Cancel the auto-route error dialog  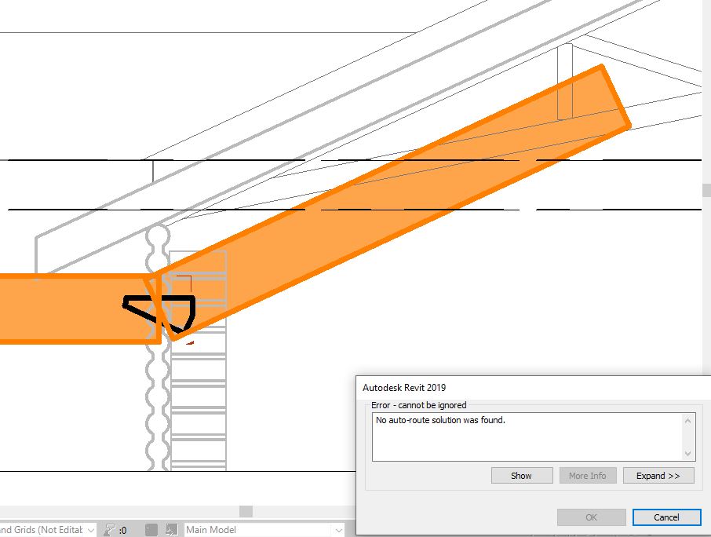(666, 517)
